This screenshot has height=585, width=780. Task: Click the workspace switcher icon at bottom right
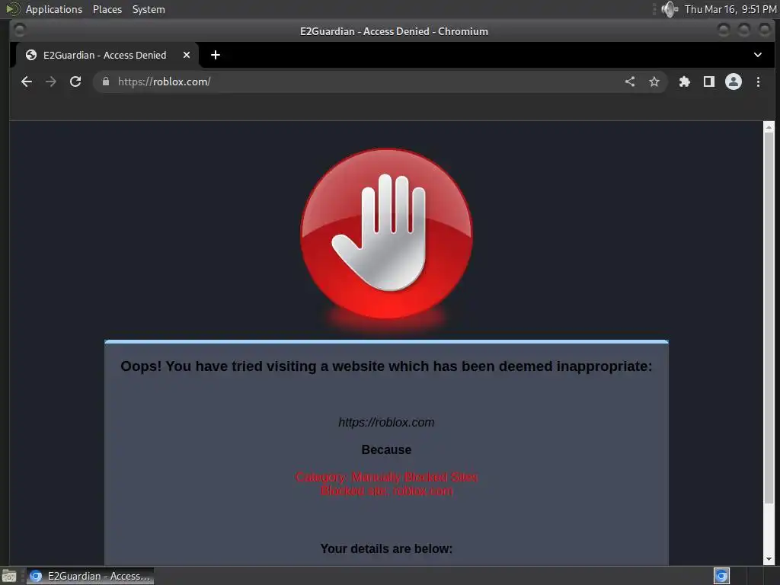click(x=721, y=576)
